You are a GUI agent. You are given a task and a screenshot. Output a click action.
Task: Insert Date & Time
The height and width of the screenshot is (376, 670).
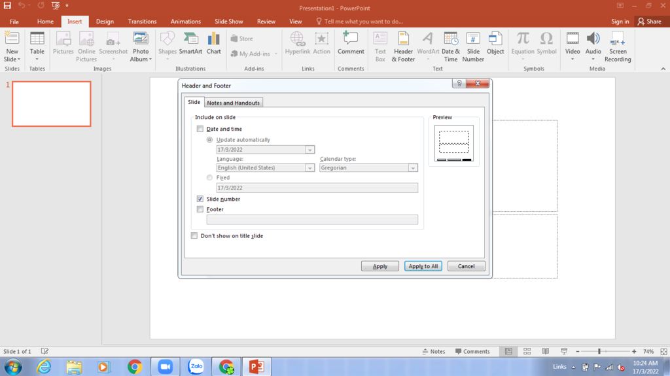450,46
